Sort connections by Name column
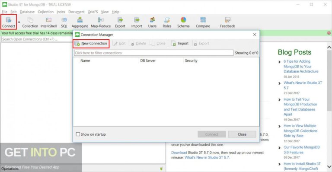 85,61
